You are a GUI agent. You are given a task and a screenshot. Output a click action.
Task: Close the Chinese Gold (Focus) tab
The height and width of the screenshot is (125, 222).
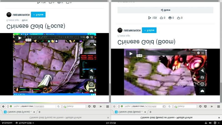coord(34,112)
